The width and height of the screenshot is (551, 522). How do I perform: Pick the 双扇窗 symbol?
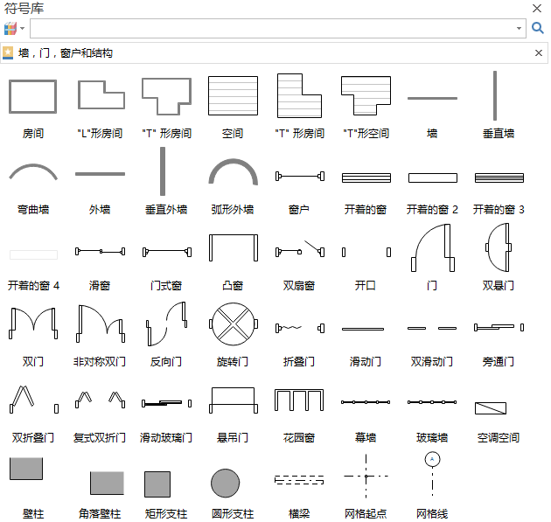(300, 248)
